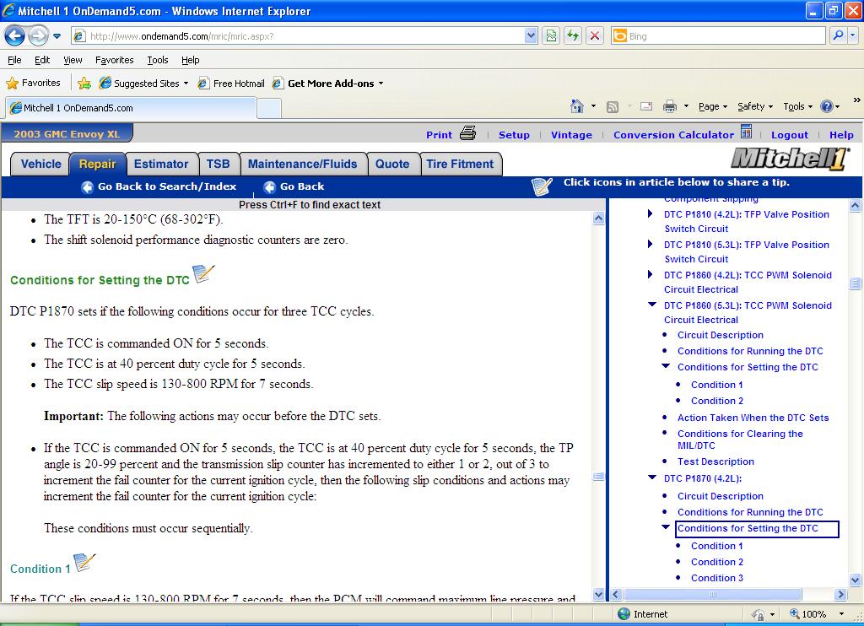
Task: Open recent pages dropdown beside Forward button
Action: tap(57, 36)
